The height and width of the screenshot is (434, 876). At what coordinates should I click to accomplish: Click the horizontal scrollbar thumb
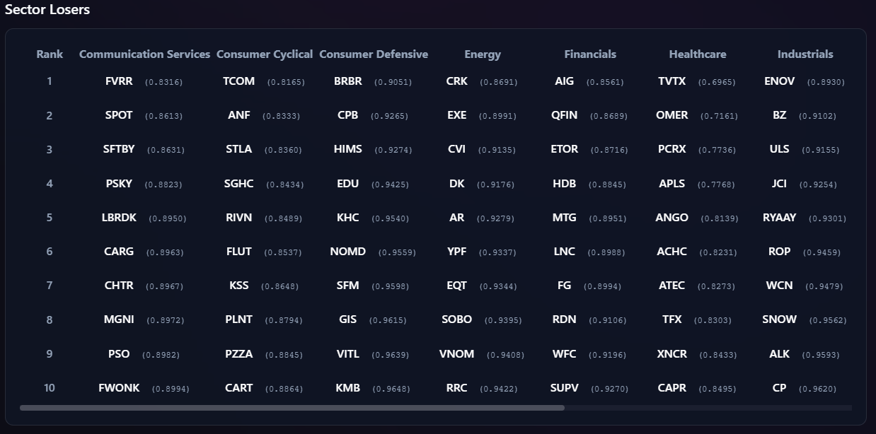point(292,408)
